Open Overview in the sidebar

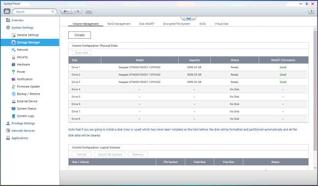point(17,20)
